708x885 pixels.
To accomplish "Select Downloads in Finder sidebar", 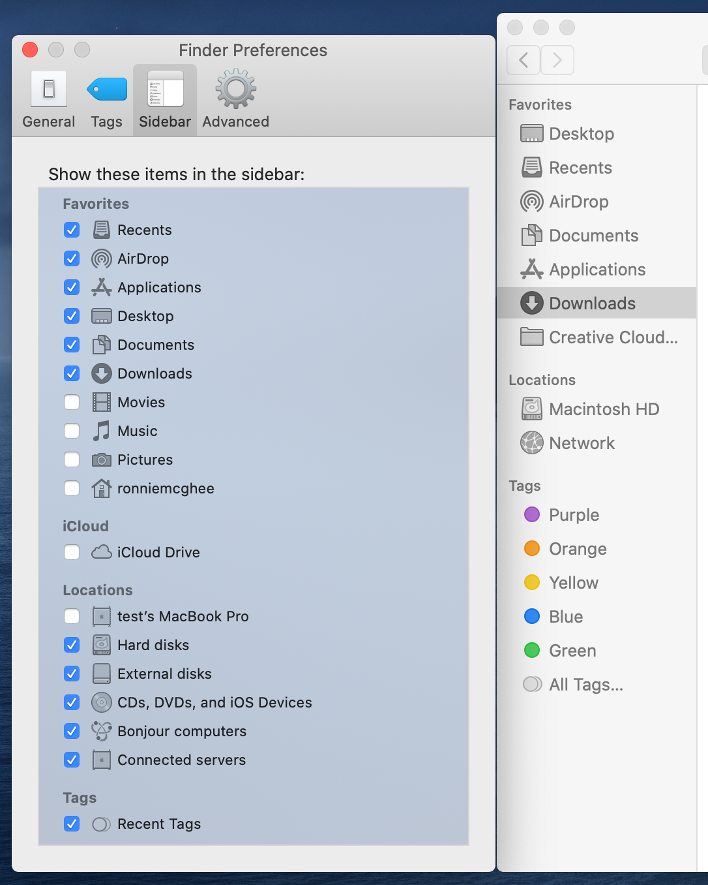I will point(597,303).
